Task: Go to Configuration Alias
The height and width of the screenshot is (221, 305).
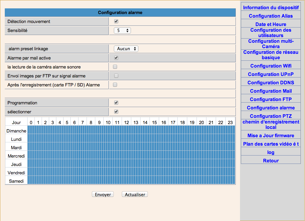Action: pyautogui.click(x=271, y=16)
